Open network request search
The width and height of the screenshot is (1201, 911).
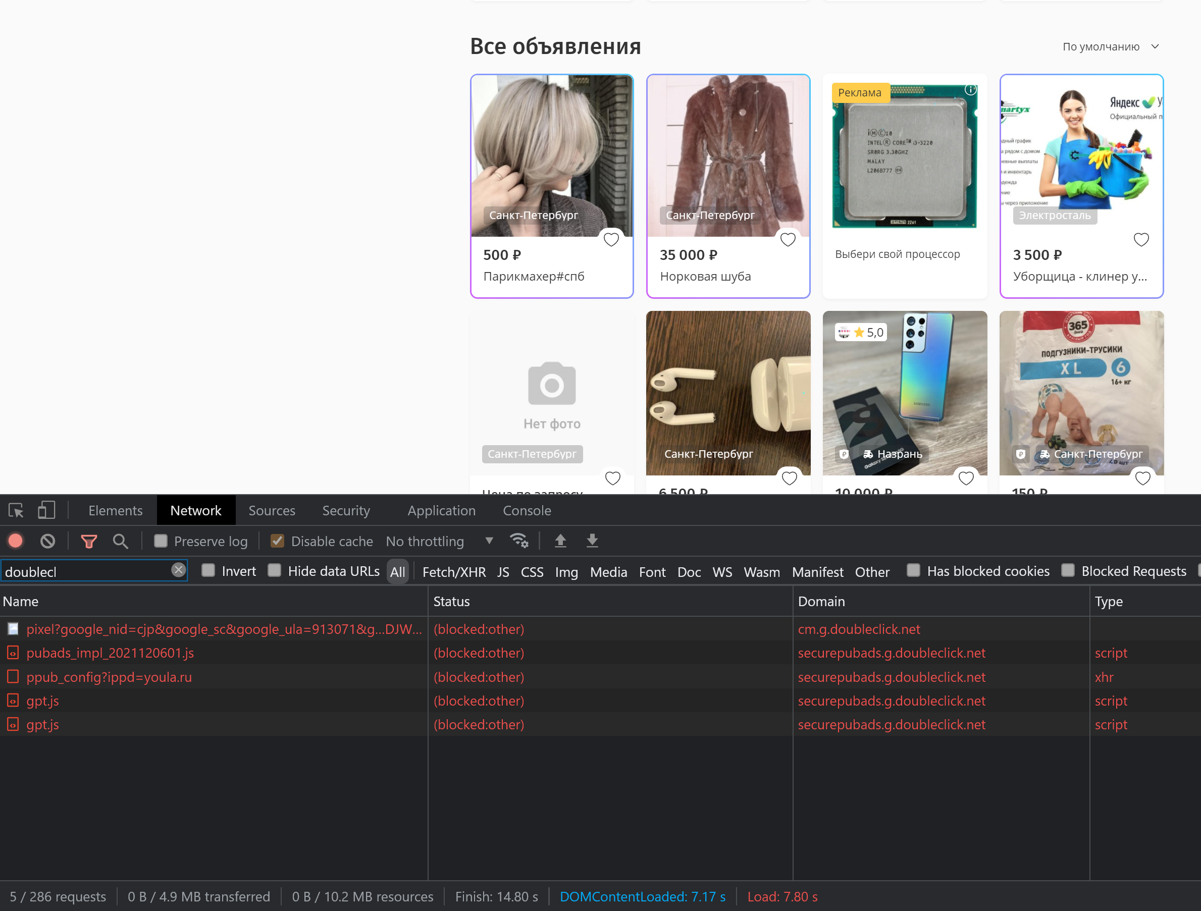tap(121, 541)
